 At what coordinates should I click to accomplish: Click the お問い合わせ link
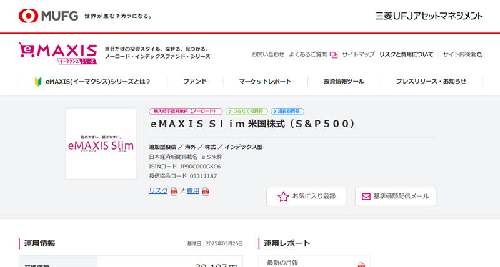(x=268, y=54)
